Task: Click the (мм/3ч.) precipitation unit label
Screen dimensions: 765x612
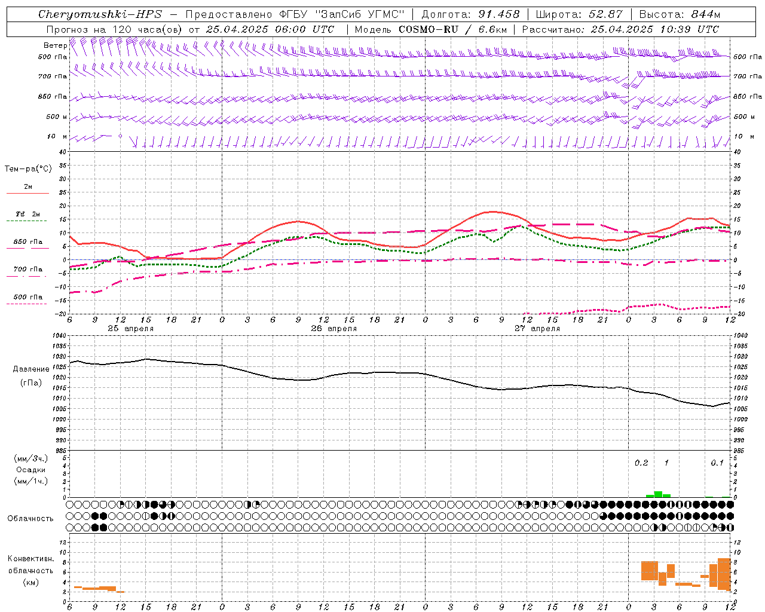Action: click(x=31, y=458)
